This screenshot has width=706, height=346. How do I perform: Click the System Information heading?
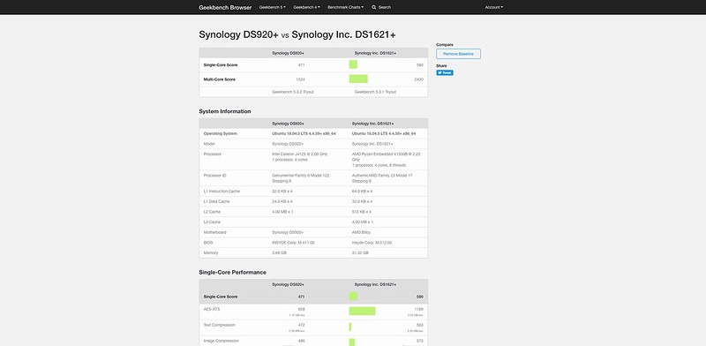225,111
